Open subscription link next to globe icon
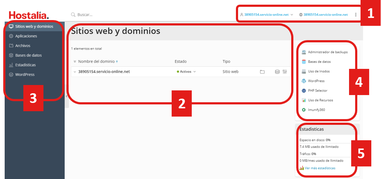The height and width of the screenshot is (179, 381). tap(326, 15)
